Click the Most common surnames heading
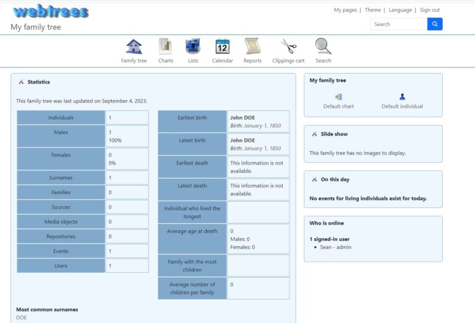475x323 pixels. coord(47,309)
